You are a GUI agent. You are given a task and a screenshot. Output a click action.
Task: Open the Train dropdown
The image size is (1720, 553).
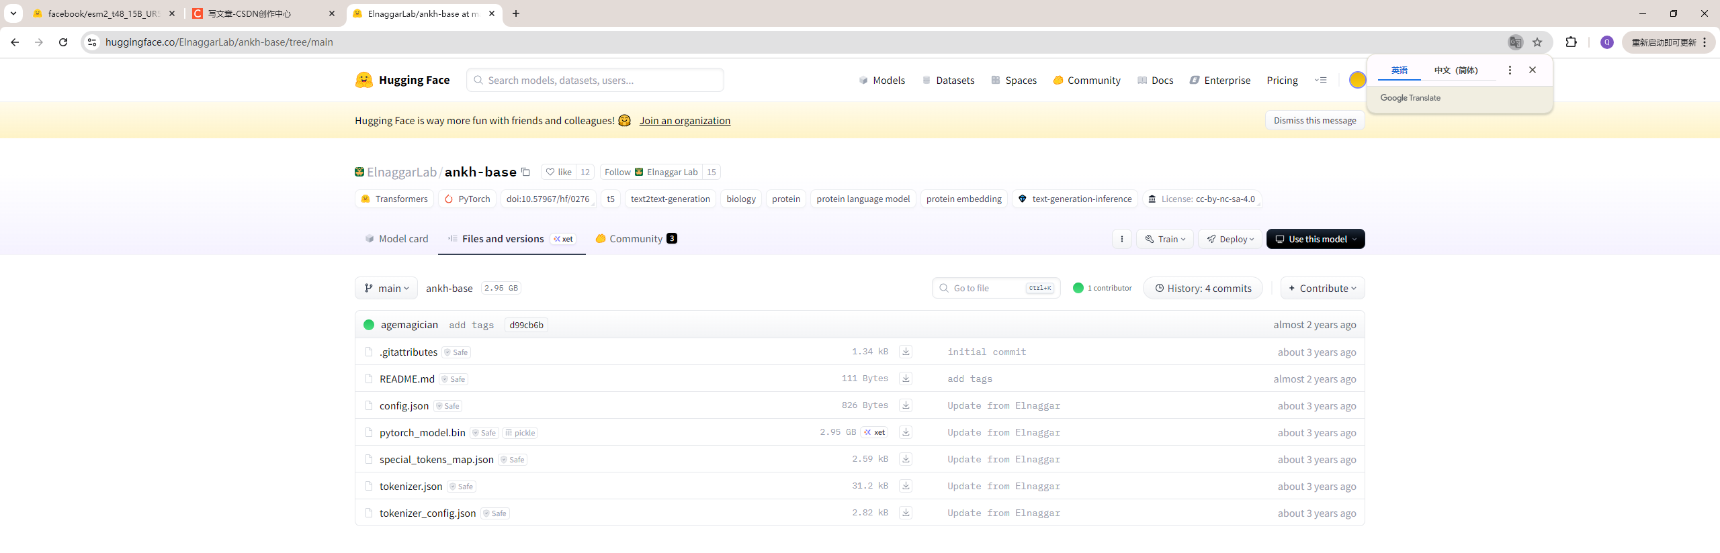1165,239
